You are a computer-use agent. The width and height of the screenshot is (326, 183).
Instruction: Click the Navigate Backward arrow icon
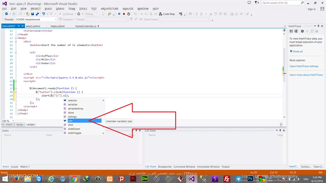coord(6,14)
